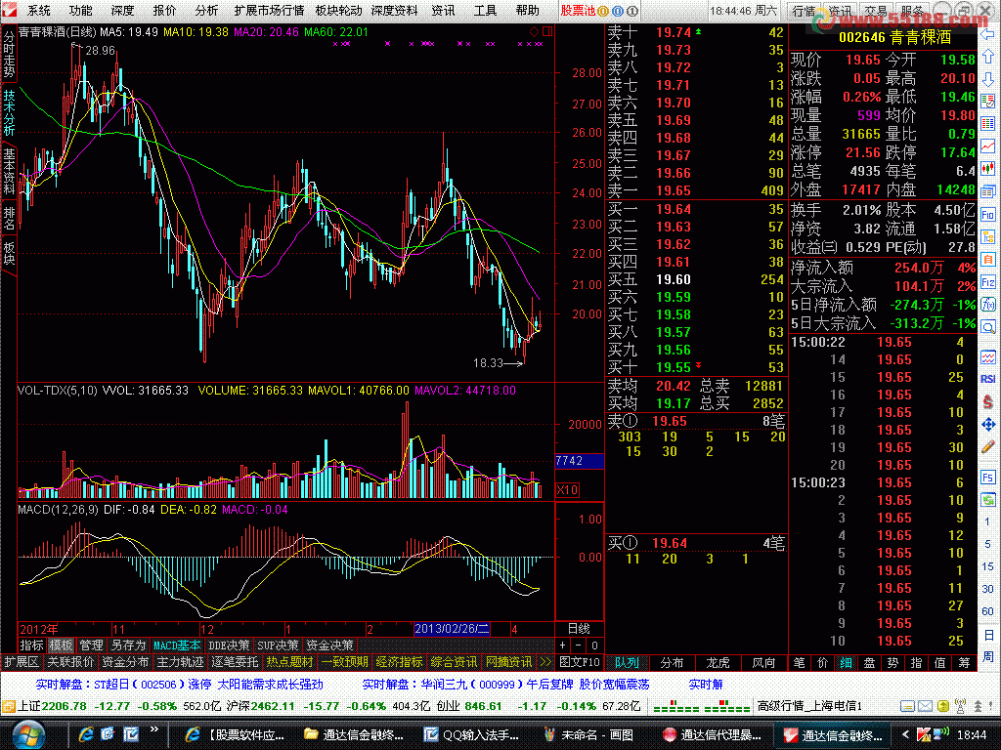Click the 2013/02/26 date marker on timeline
The image size is (1001, 750).
pyautogui.click(x=452, y=628)
